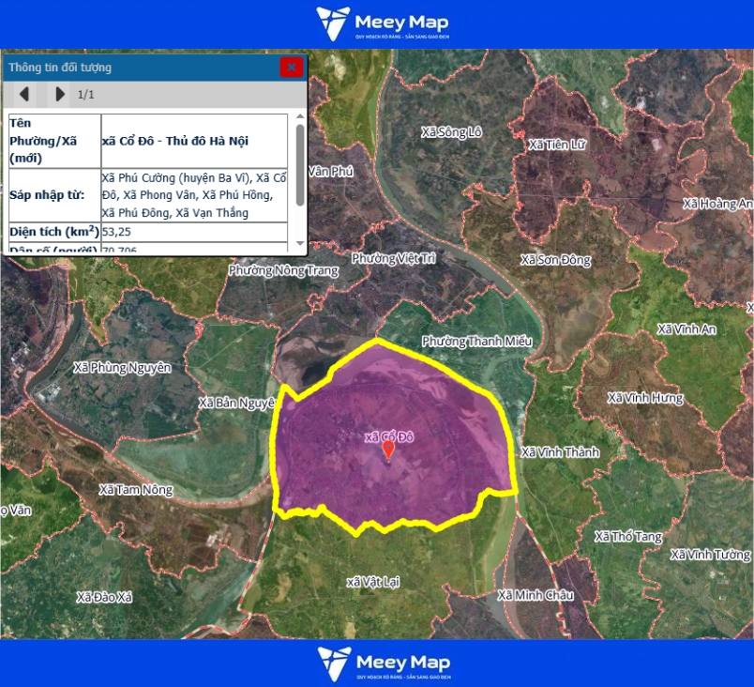The width and height of the screenshot is (754, 687).
Task: Close the Thông tin đối tượng panel
Action: tap(292, 67)
